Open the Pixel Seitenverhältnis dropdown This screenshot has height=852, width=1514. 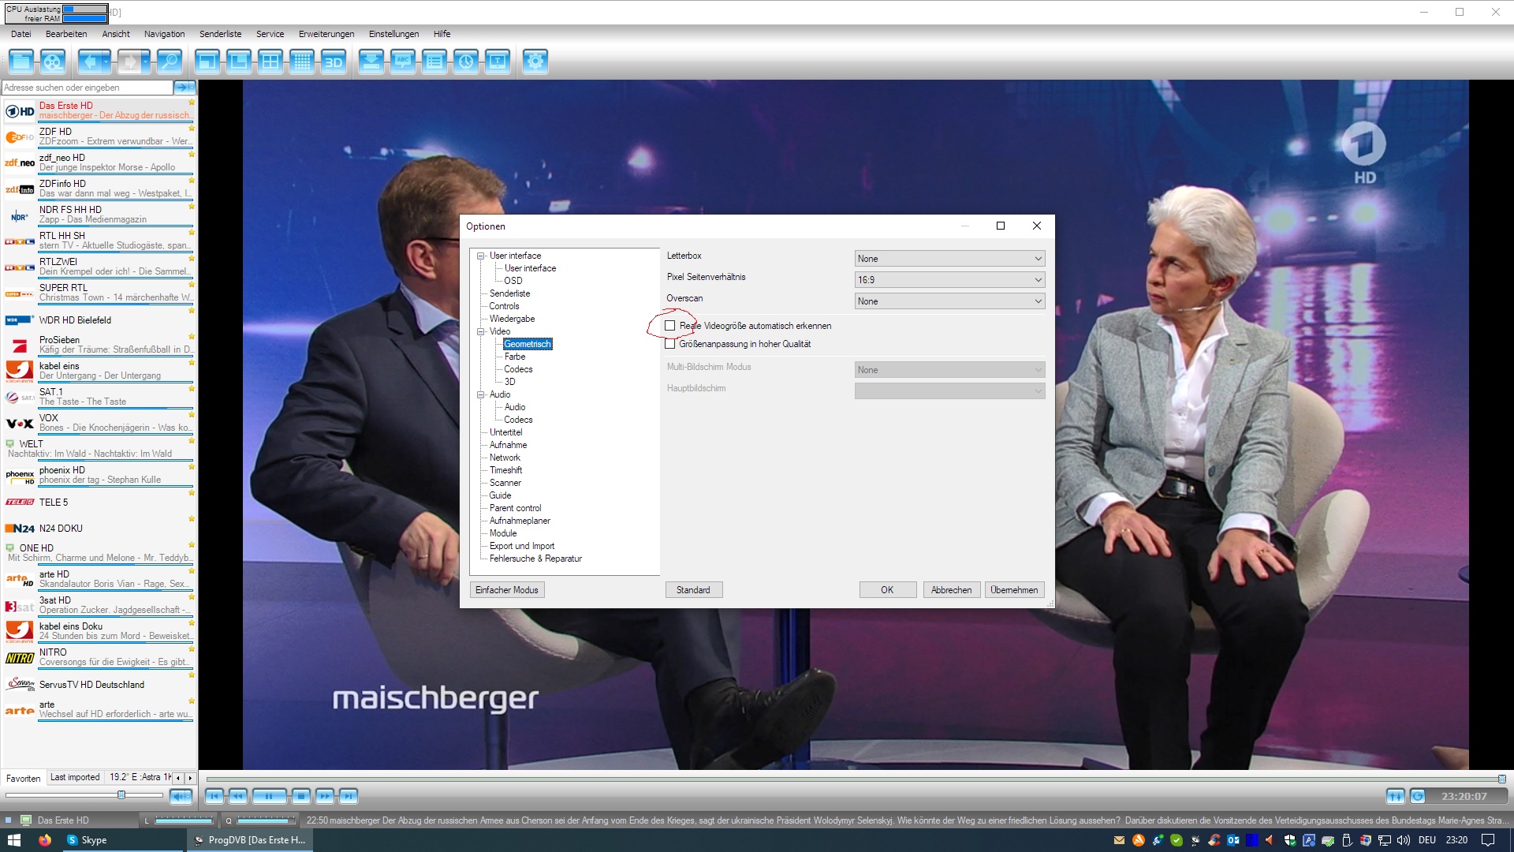(949, 280)
